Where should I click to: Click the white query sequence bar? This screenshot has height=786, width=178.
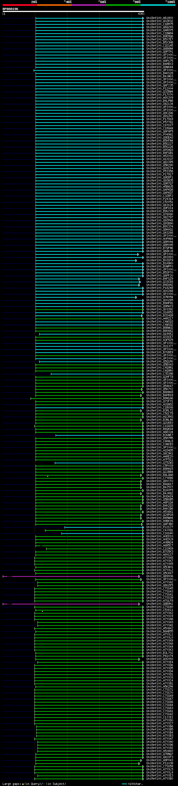point(73,11)
